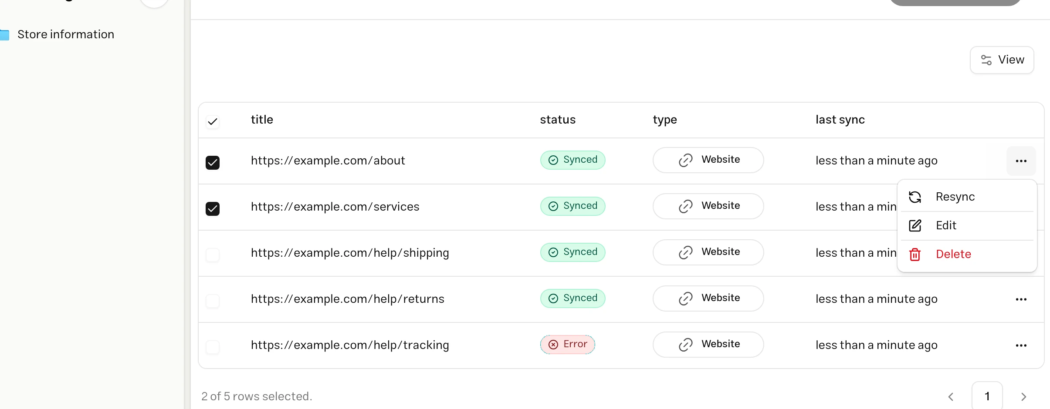
Task: Click the type column header
Action: tap(665, 120)
